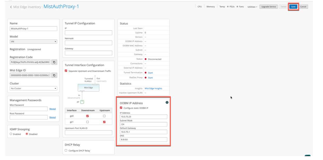323x160 pixels.
Task: Open OOBM IP Address info icon
Action: (x=167, y=103)
